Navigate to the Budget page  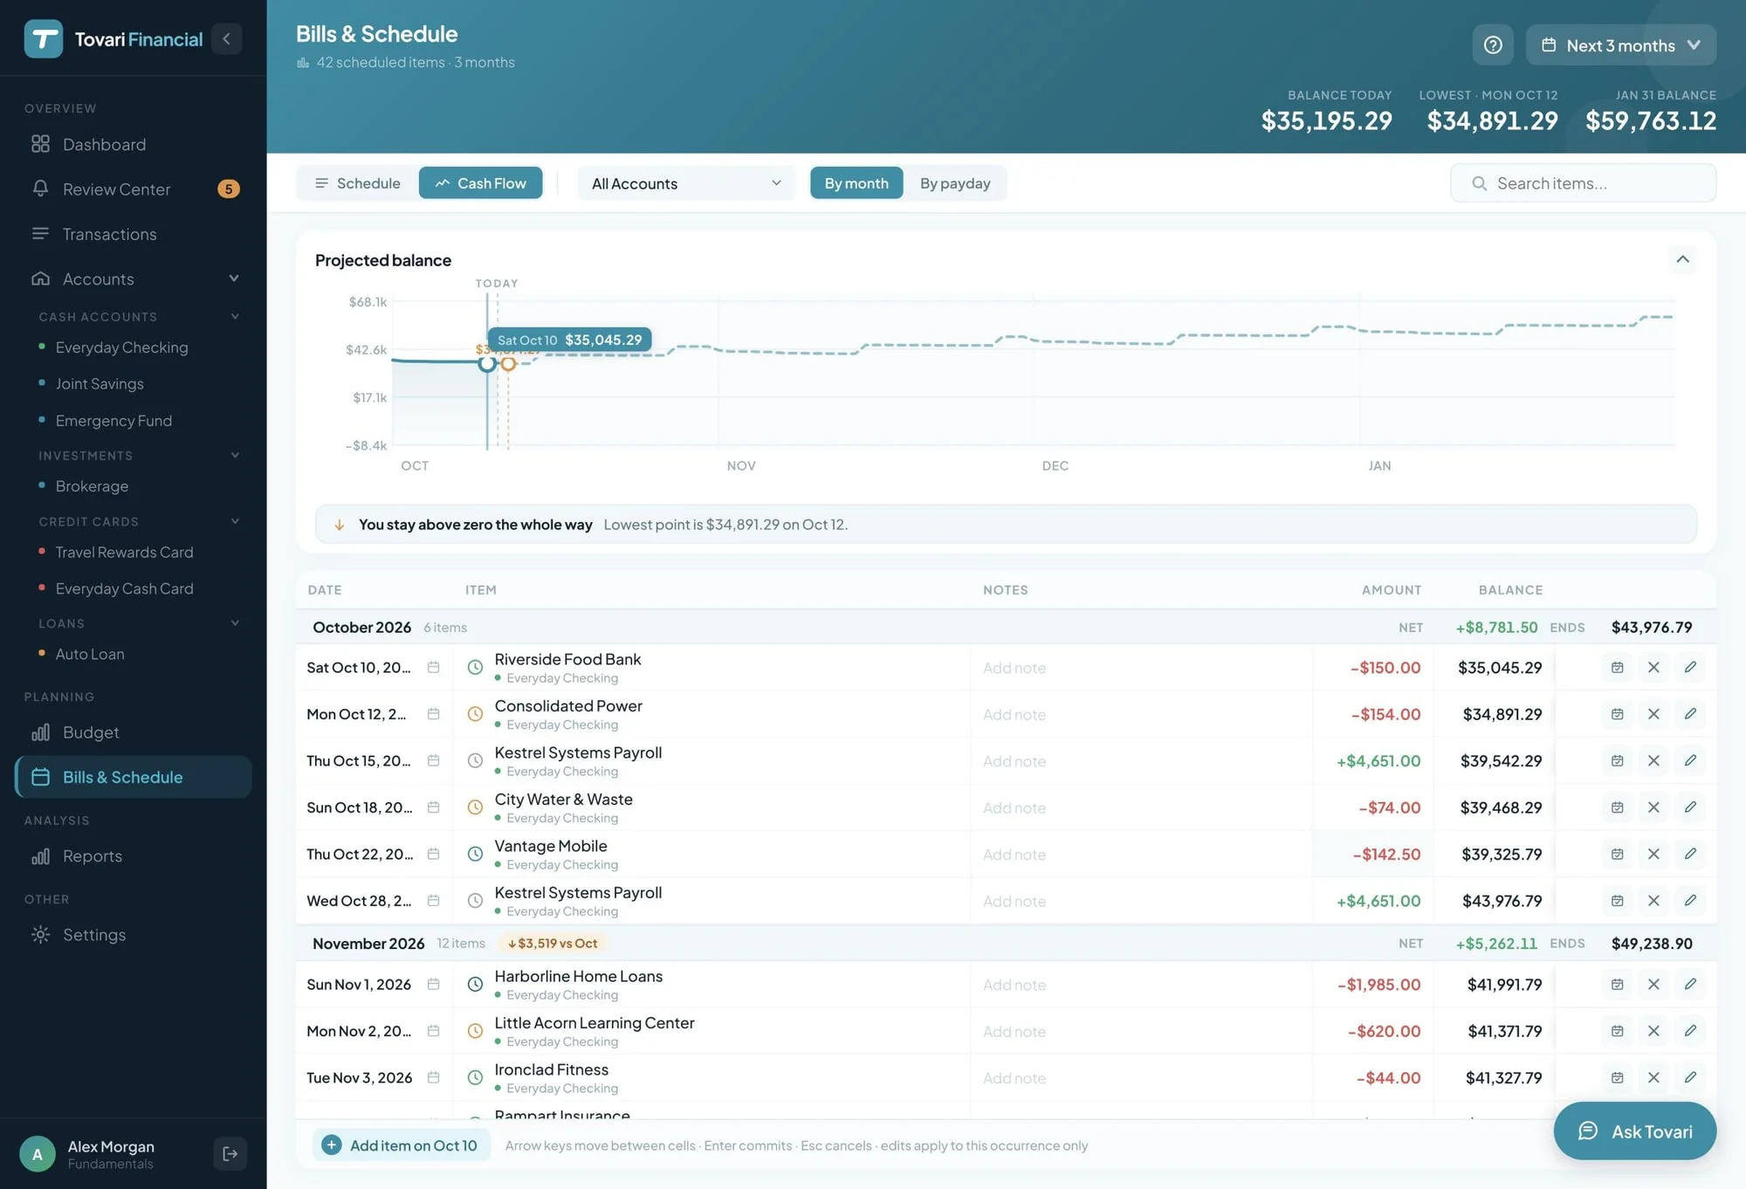click(x=133, y=732)
